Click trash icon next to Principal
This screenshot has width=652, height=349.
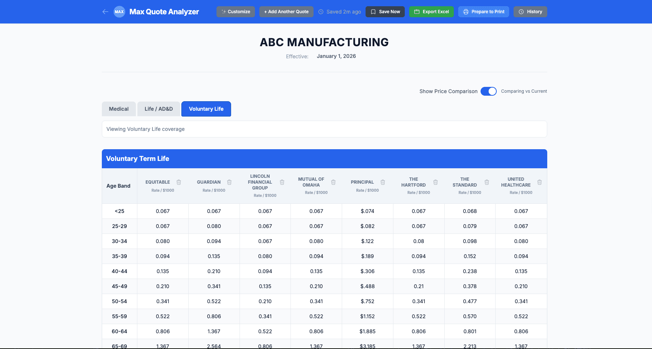[x=383, y=182]
